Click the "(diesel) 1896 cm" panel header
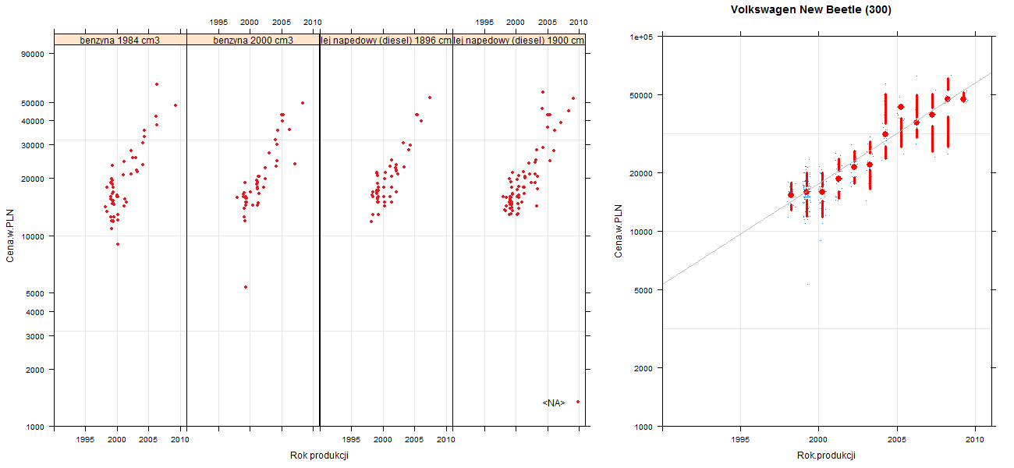Image resolution: width=1014 pixels, height=468 pixels. coord(386,39)
